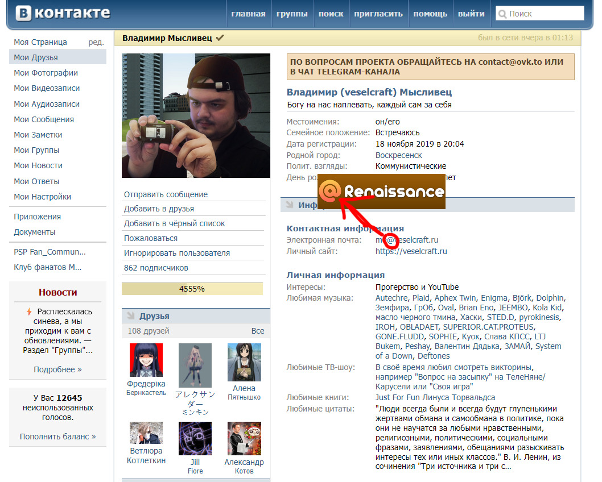Click Deftones music link
The image size is (602, 482).
[434, 356]
